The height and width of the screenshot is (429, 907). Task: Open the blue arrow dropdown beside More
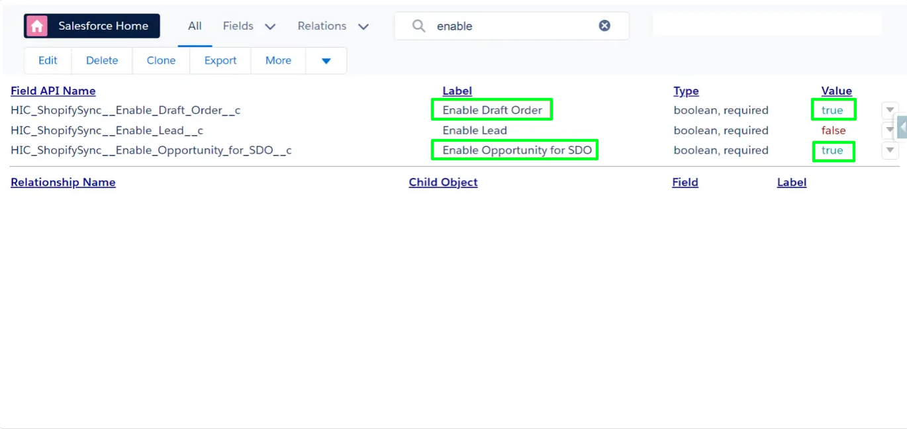pos(326,60)
